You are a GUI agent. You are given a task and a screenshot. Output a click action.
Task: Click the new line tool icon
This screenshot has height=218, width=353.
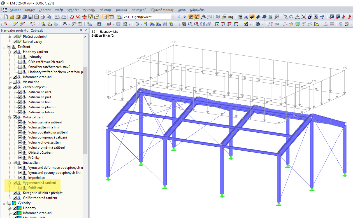pos(16,24)
